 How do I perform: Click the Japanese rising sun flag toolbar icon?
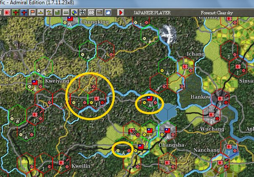[x=7, y=13]
